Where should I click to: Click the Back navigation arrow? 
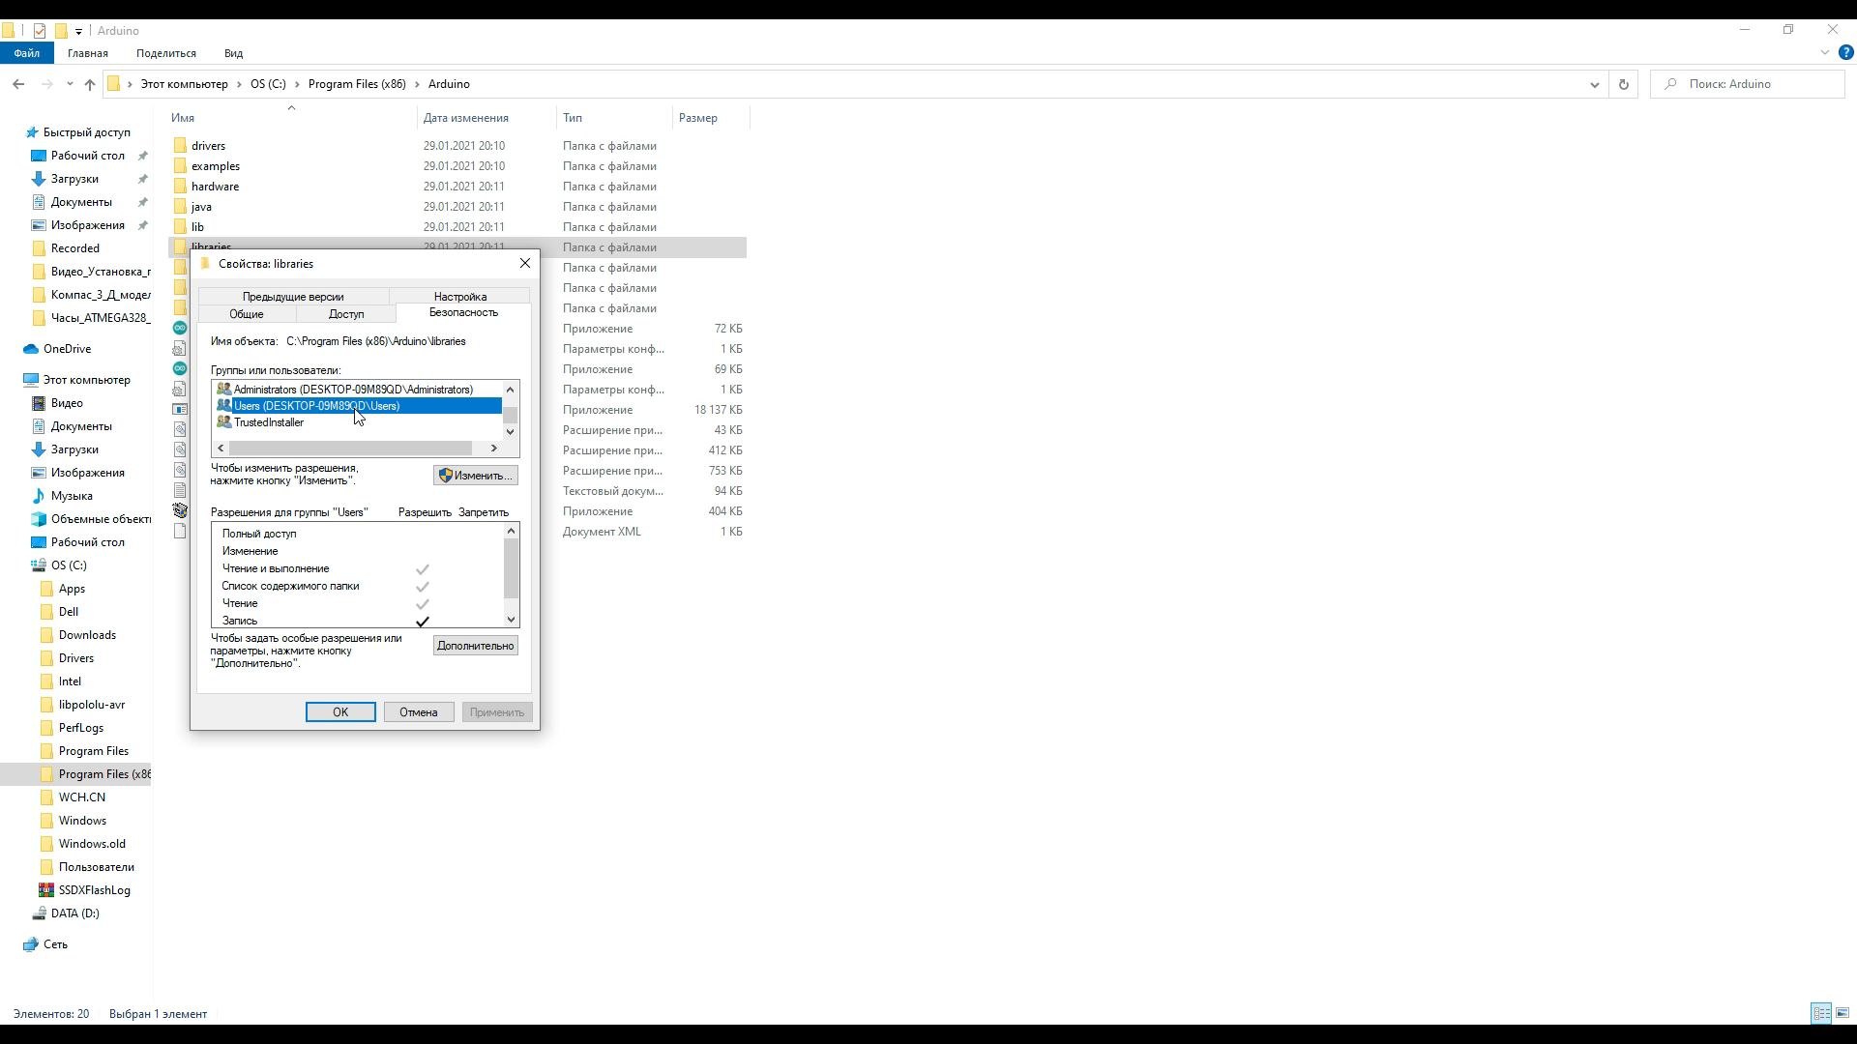coord(18,84)
